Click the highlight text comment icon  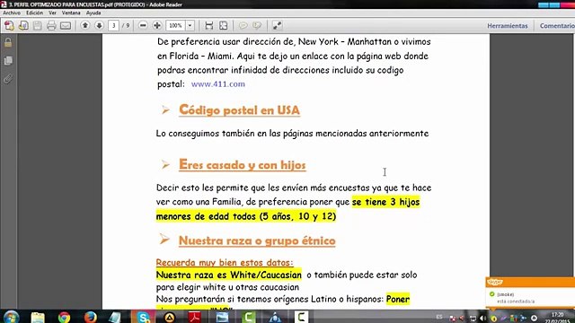point(257,25)
